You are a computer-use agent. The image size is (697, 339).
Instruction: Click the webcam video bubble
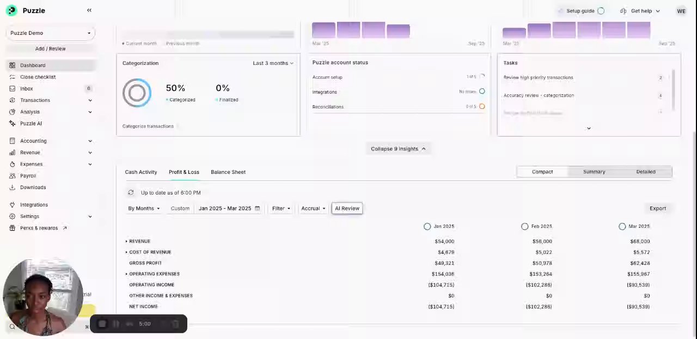coord(43,297)
